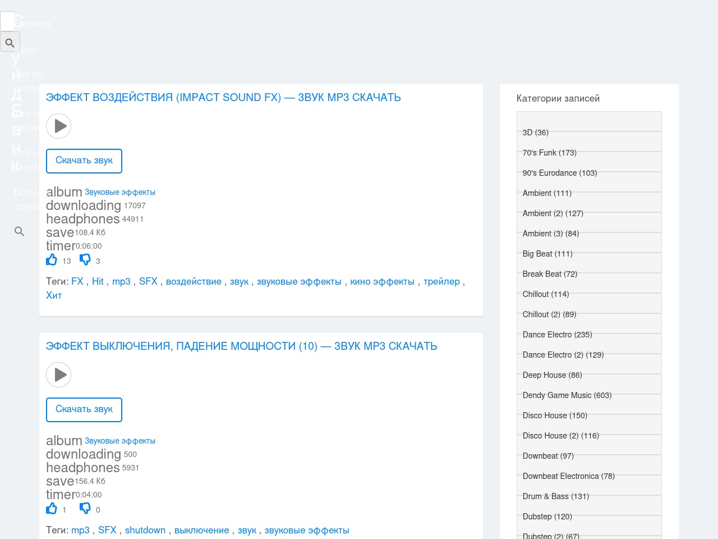This screenshot has height=539, width=718.
Task: Click the search button icon at top left
Action: pyautogui.click(x=10, y=42)
